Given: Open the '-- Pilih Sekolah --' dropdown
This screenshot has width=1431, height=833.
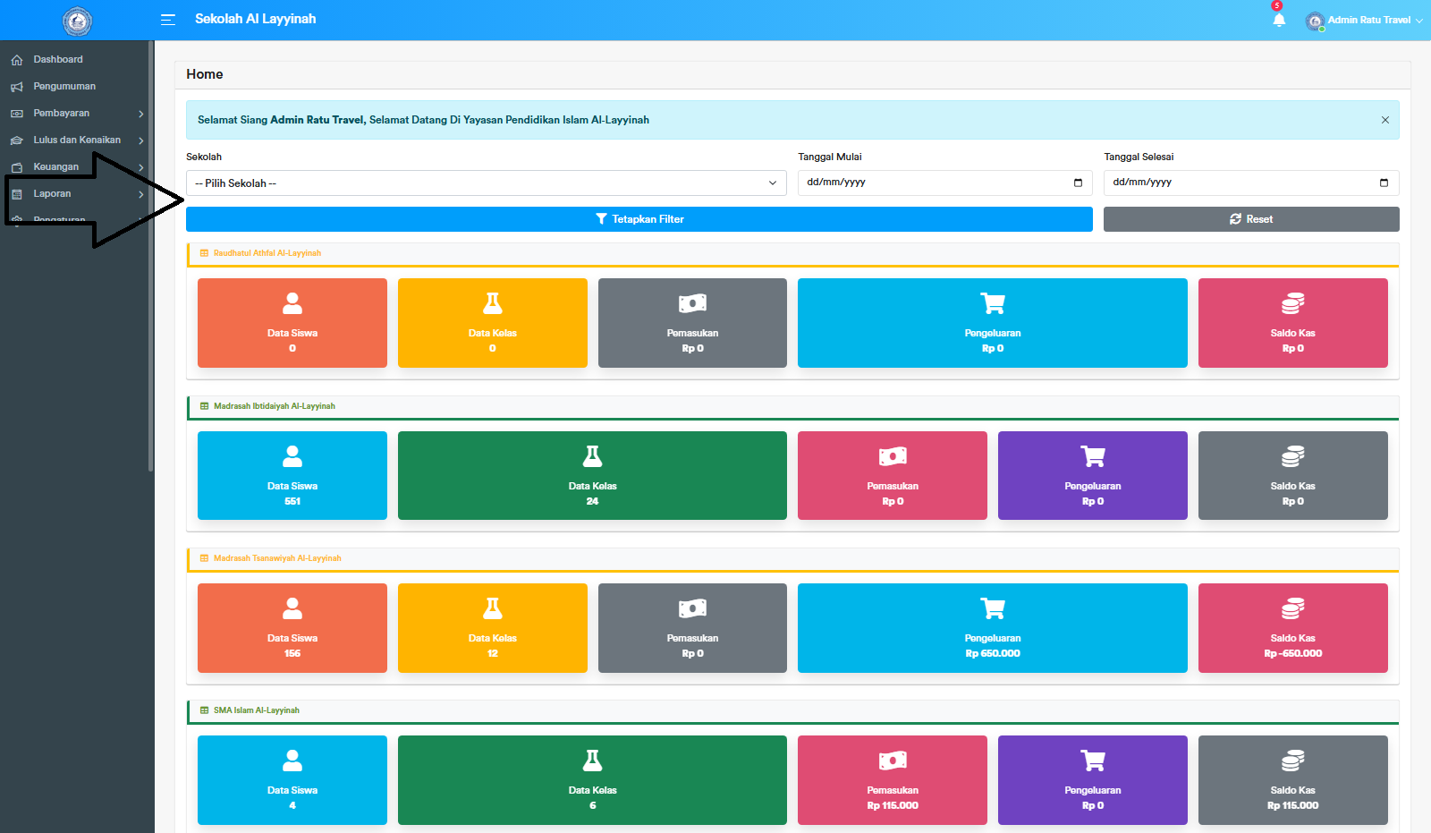Looking at the screenshot, I should [x=486, y=183].
